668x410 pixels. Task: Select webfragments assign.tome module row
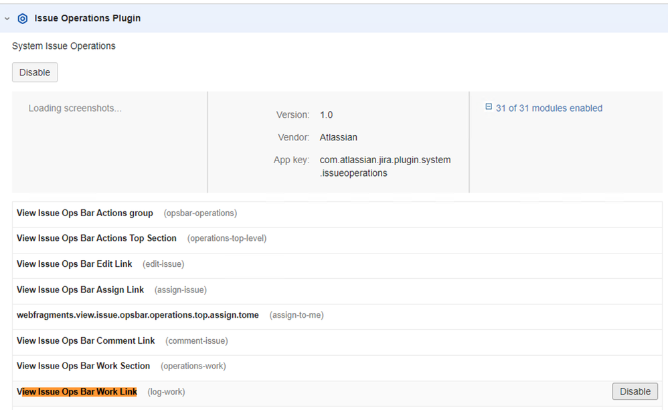point(337,316)
